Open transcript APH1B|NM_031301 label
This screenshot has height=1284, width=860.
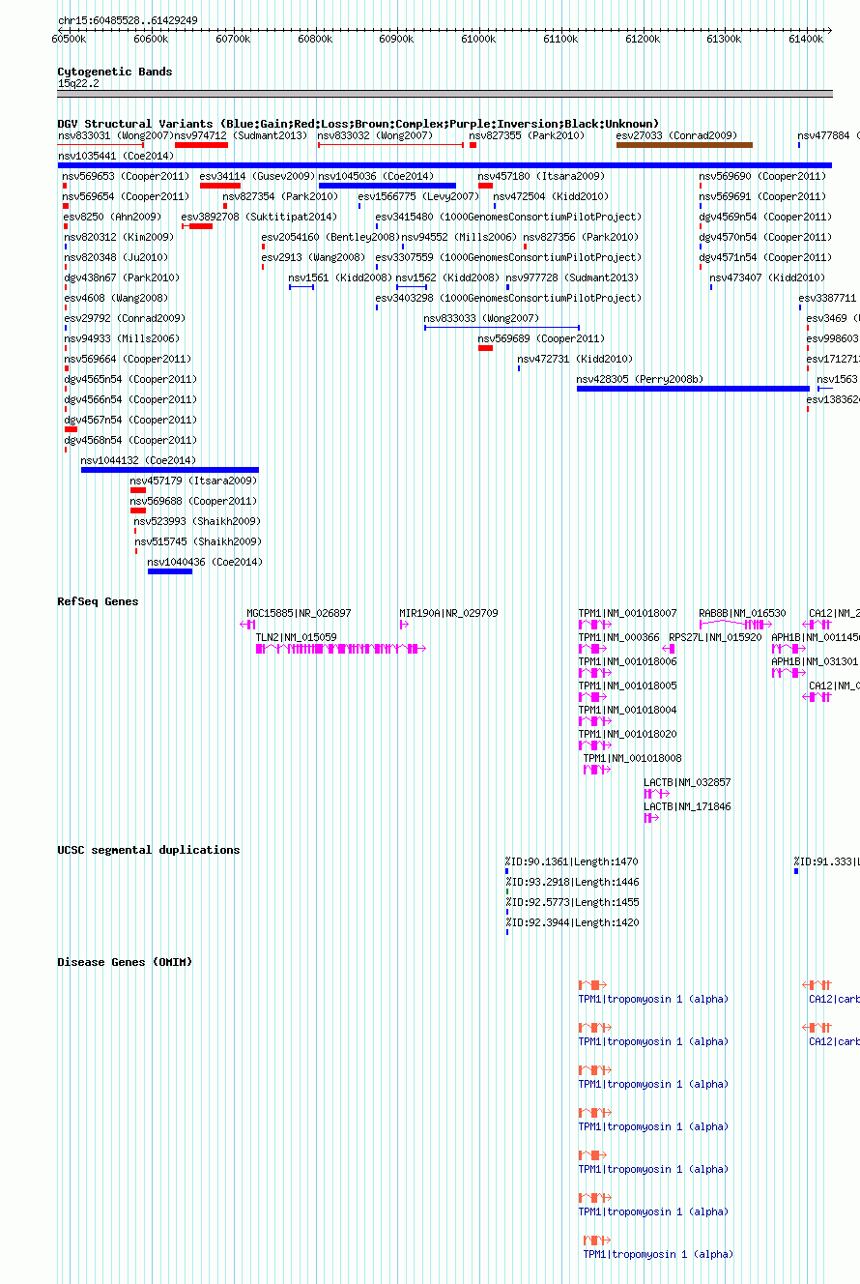pos(815,662)
